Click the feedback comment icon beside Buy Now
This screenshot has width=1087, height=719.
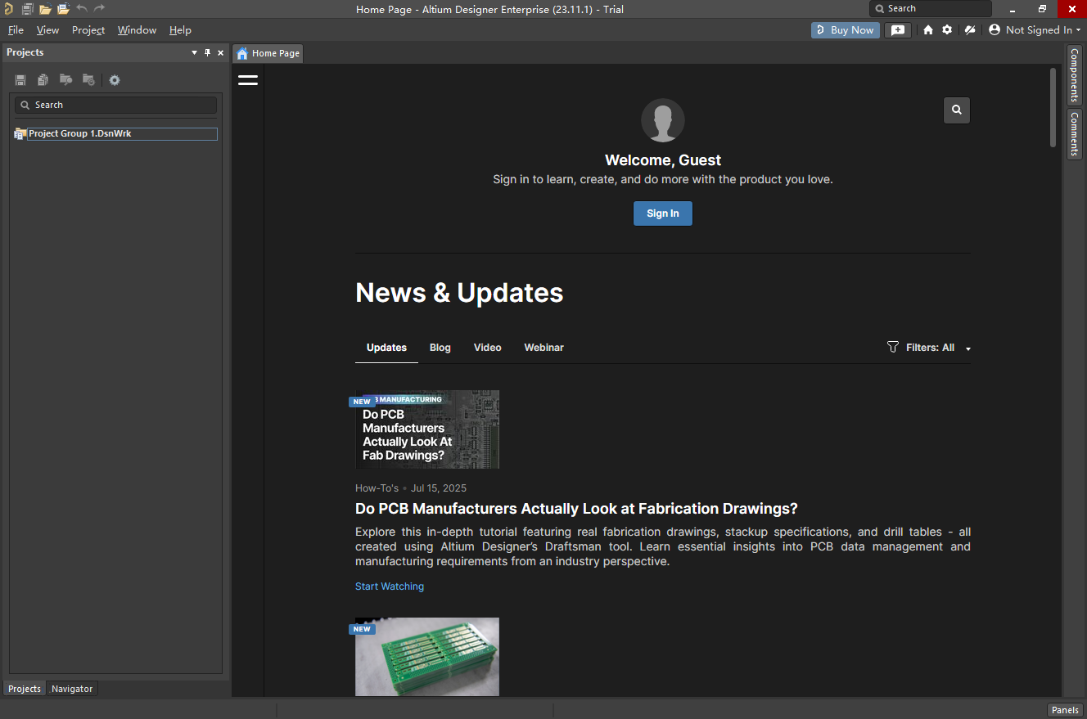pos(898,30)
